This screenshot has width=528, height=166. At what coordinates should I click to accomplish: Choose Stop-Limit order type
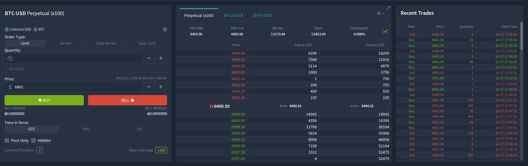coord(147,43)
